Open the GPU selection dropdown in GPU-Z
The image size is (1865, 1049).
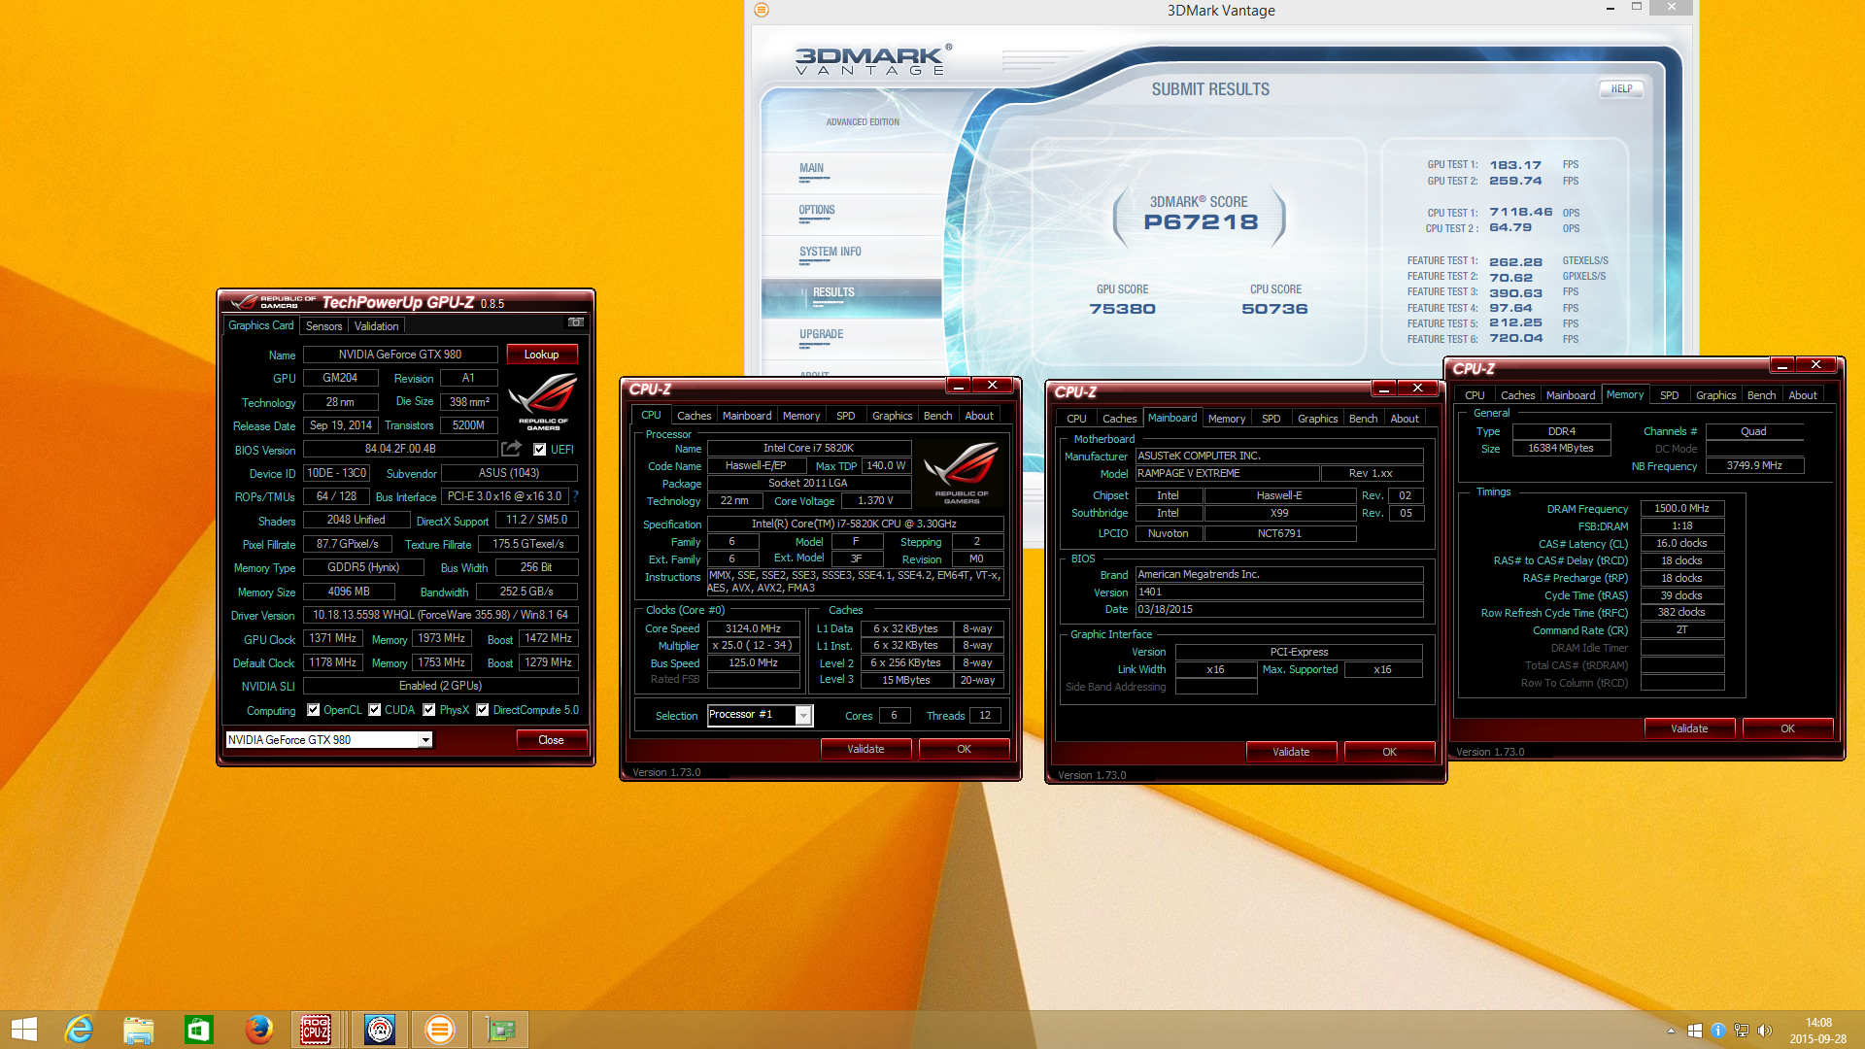[x=425, y=740]
